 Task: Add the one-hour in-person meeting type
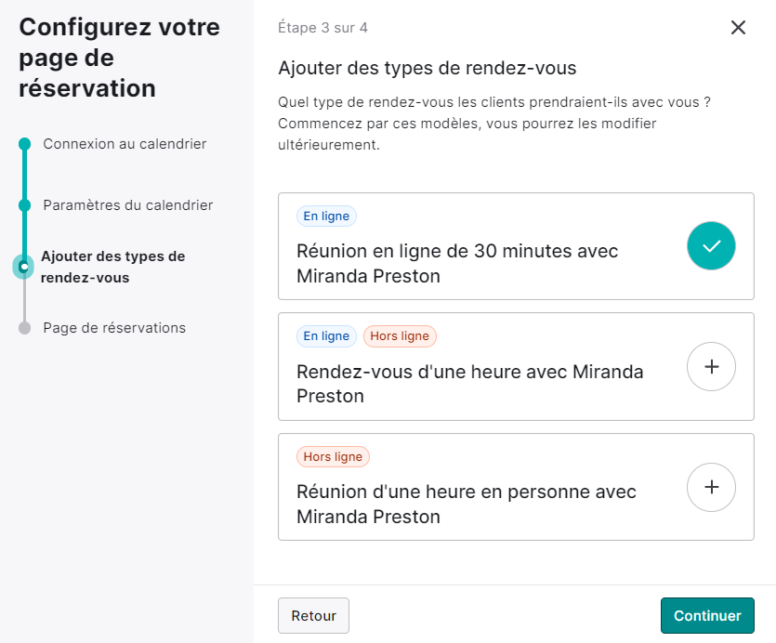tap(711, 488)
